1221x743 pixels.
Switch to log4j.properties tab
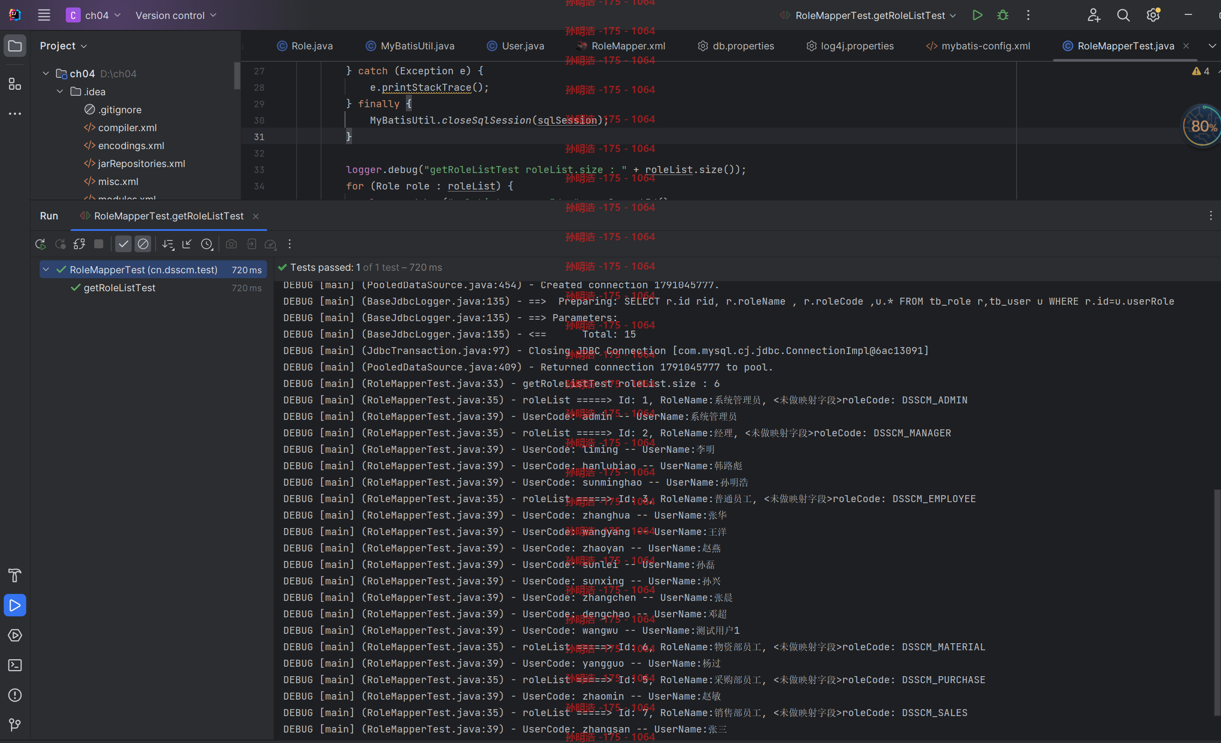tap(850, 46)
